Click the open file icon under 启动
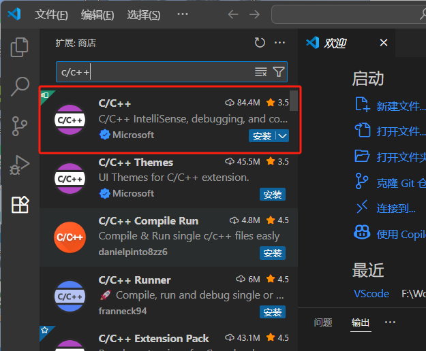Image resolution: width=426 pixels, height=351 pixels. click(x=363, y=130)
